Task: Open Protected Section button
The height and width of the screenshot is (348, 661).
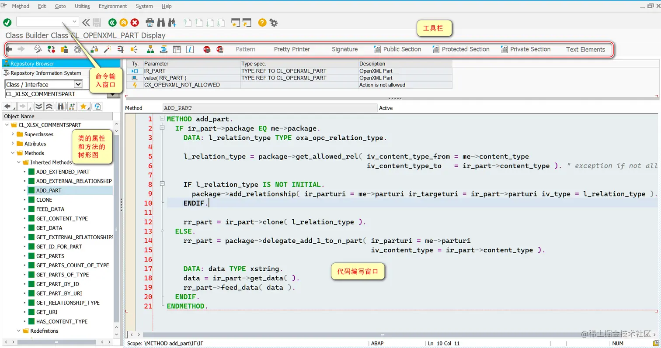Action: tap(461, 49)
